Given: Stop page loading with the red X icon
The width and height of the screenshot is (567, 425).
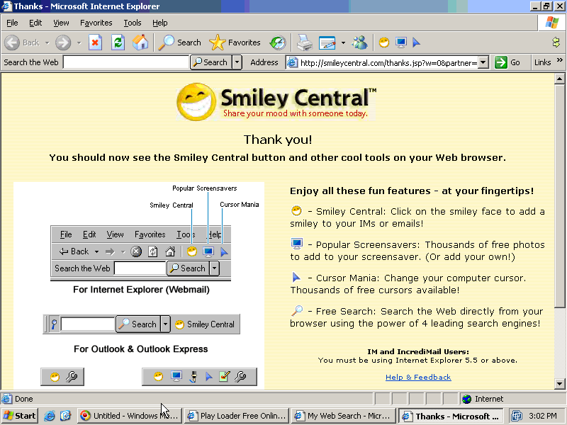Looking at the screenshot, I should pyautogui.click(x=95, y=42).
